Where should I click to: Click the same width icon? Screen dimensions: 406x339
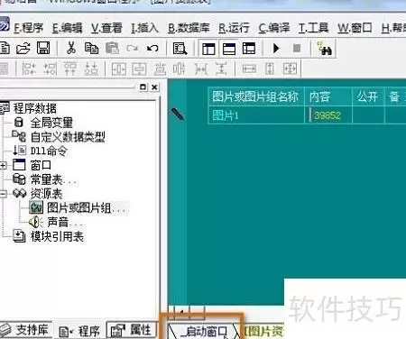249,69
